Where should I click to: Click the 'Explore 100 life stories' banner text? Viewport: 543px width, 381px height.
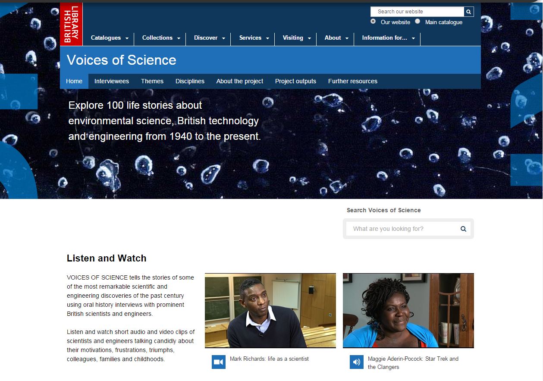pyautogui.click(x=165, y=121)
